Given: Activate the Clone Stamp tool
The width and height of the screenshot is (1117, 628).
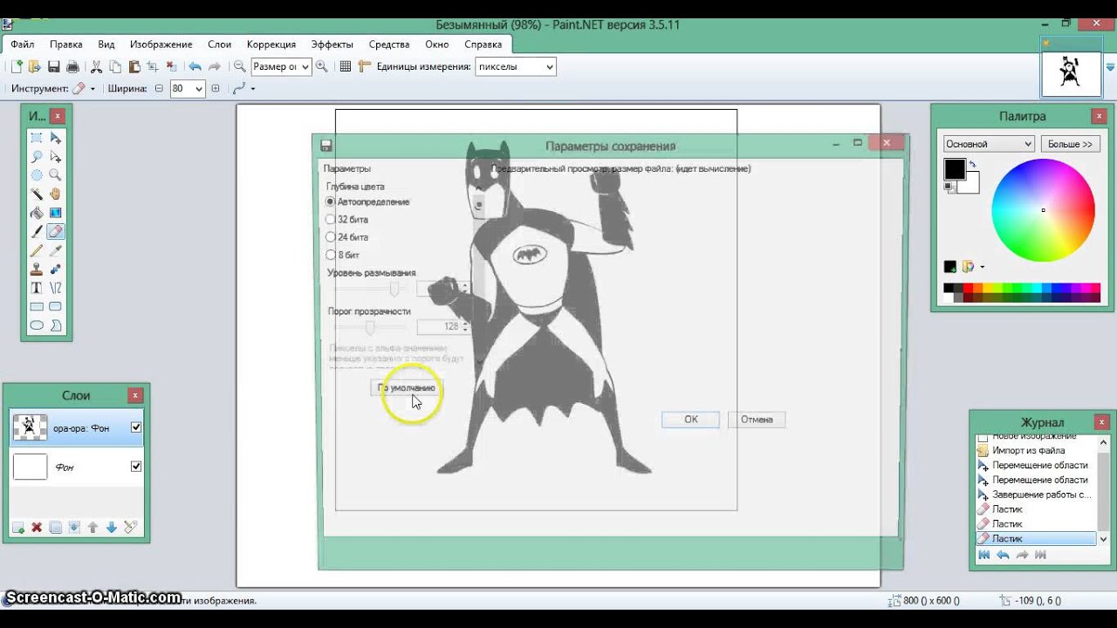Looking at the screenshot, I should pyautogui.click(x=37, y=270).
